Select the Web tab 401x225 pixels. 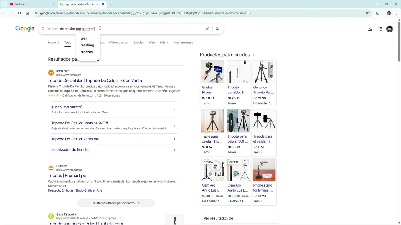pyautogui.click(x=152, y=42)
